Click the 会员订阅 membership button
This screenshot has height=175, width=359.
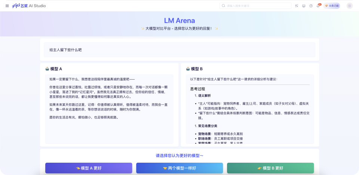click(332, 6)
